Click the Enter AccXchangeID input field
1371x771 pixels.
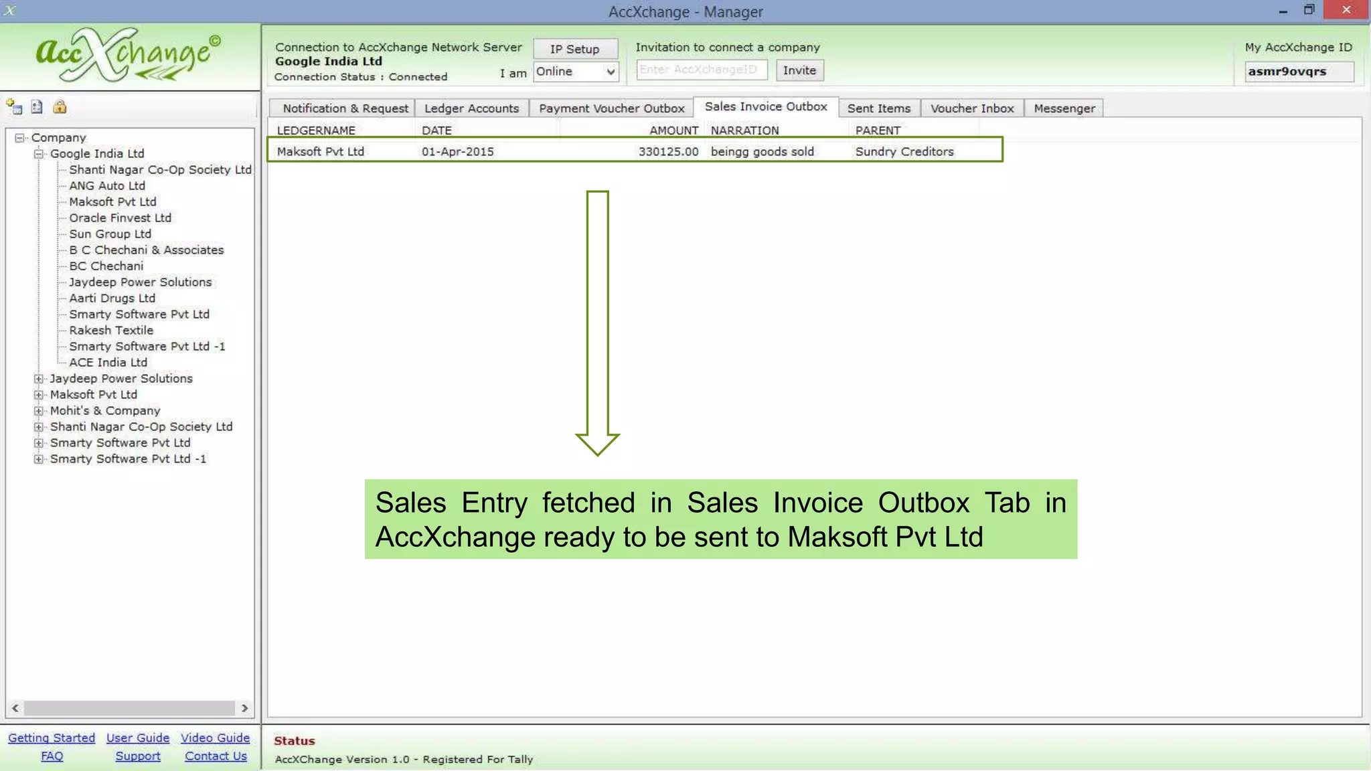pyautogui.click(x=702, y=70)
